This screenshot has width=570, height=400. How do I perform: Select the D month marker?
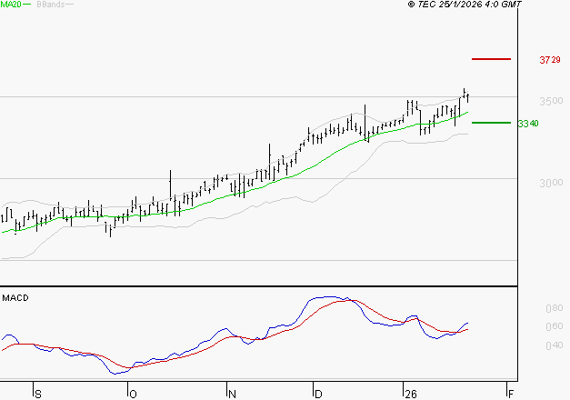click(x=317, y=394)
